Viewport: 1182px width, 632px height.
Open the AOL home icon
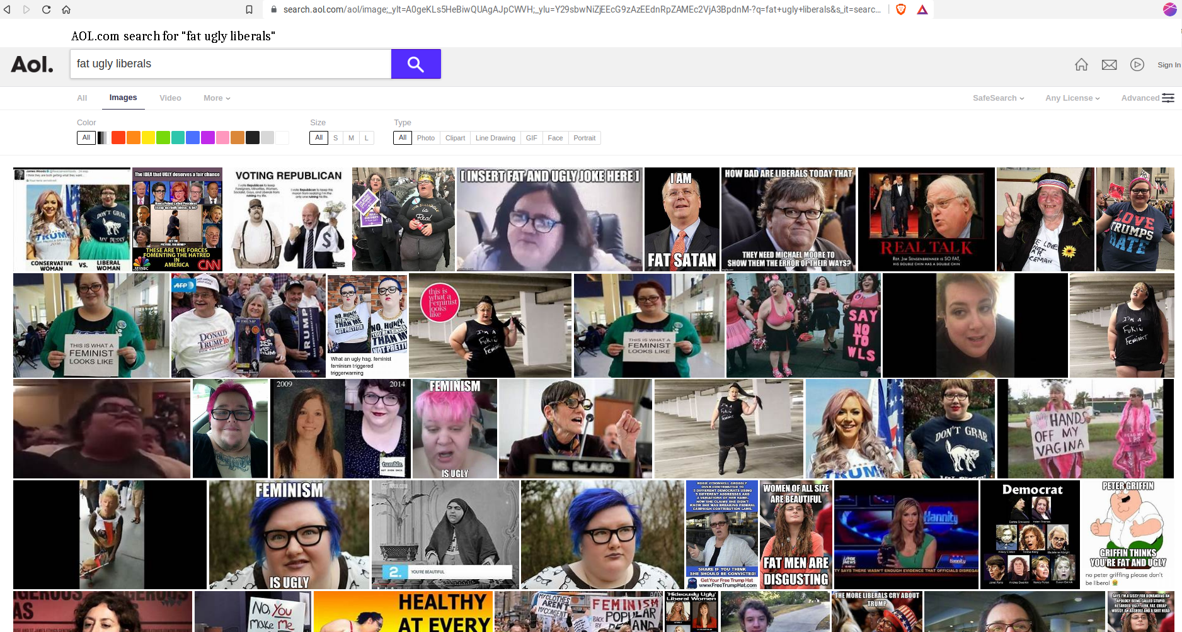tap(1081, 65)
